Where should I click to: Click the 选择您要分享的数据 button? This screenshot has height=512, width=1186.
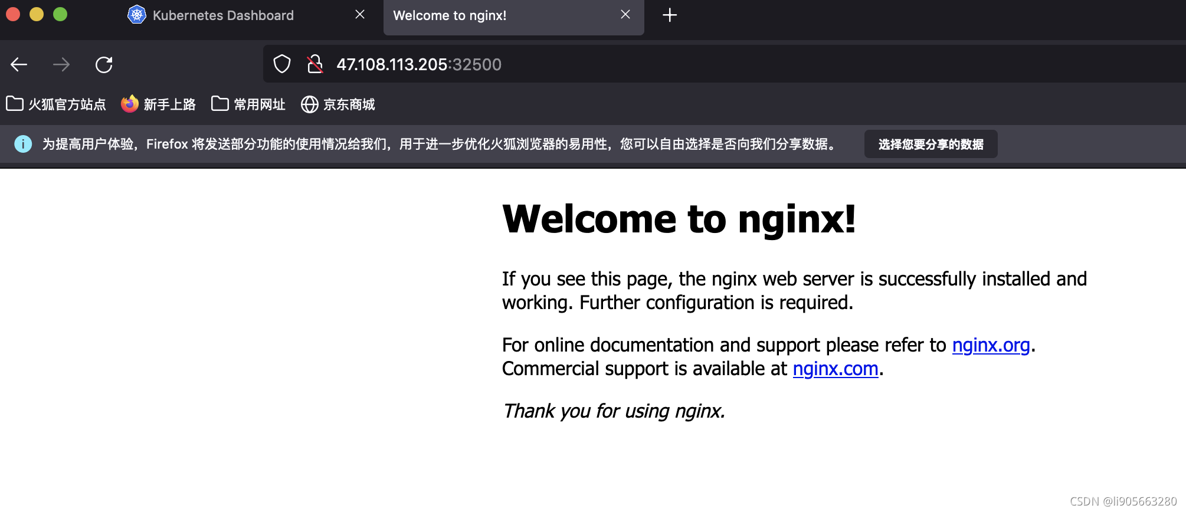(x=931, y=144)
